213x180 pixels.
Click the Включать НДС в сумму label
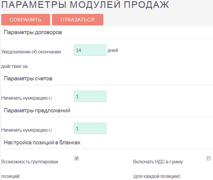pos(158,162)
